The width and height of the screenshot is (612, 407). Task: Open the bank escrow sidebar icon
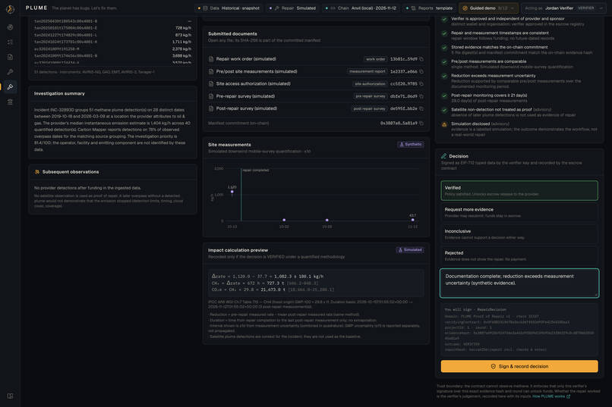10,102
